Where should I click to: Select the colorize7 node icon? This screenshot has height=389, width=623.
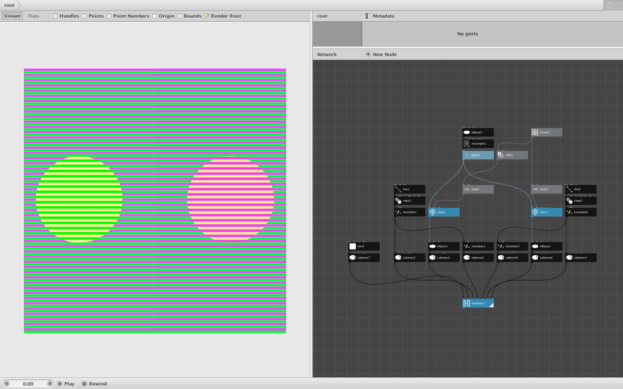click(x=353, y=258)
